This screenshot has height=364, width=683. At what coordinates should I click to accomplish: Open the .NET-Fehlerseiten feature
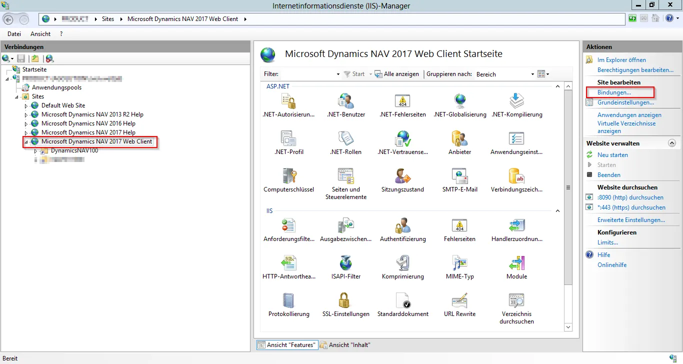[x=402, y=105]
